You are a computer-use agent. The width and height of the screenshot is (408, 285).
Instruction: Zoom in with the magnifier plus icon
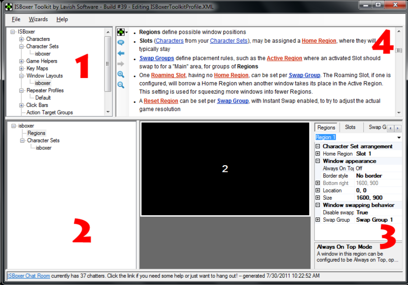pos(121,74)
